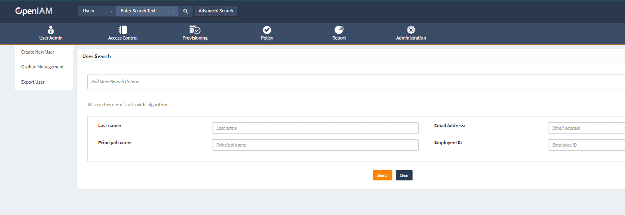Viewport: 625px width, 215px height.
Task: Click the Advanced Search button
Action: coord(216,11)
